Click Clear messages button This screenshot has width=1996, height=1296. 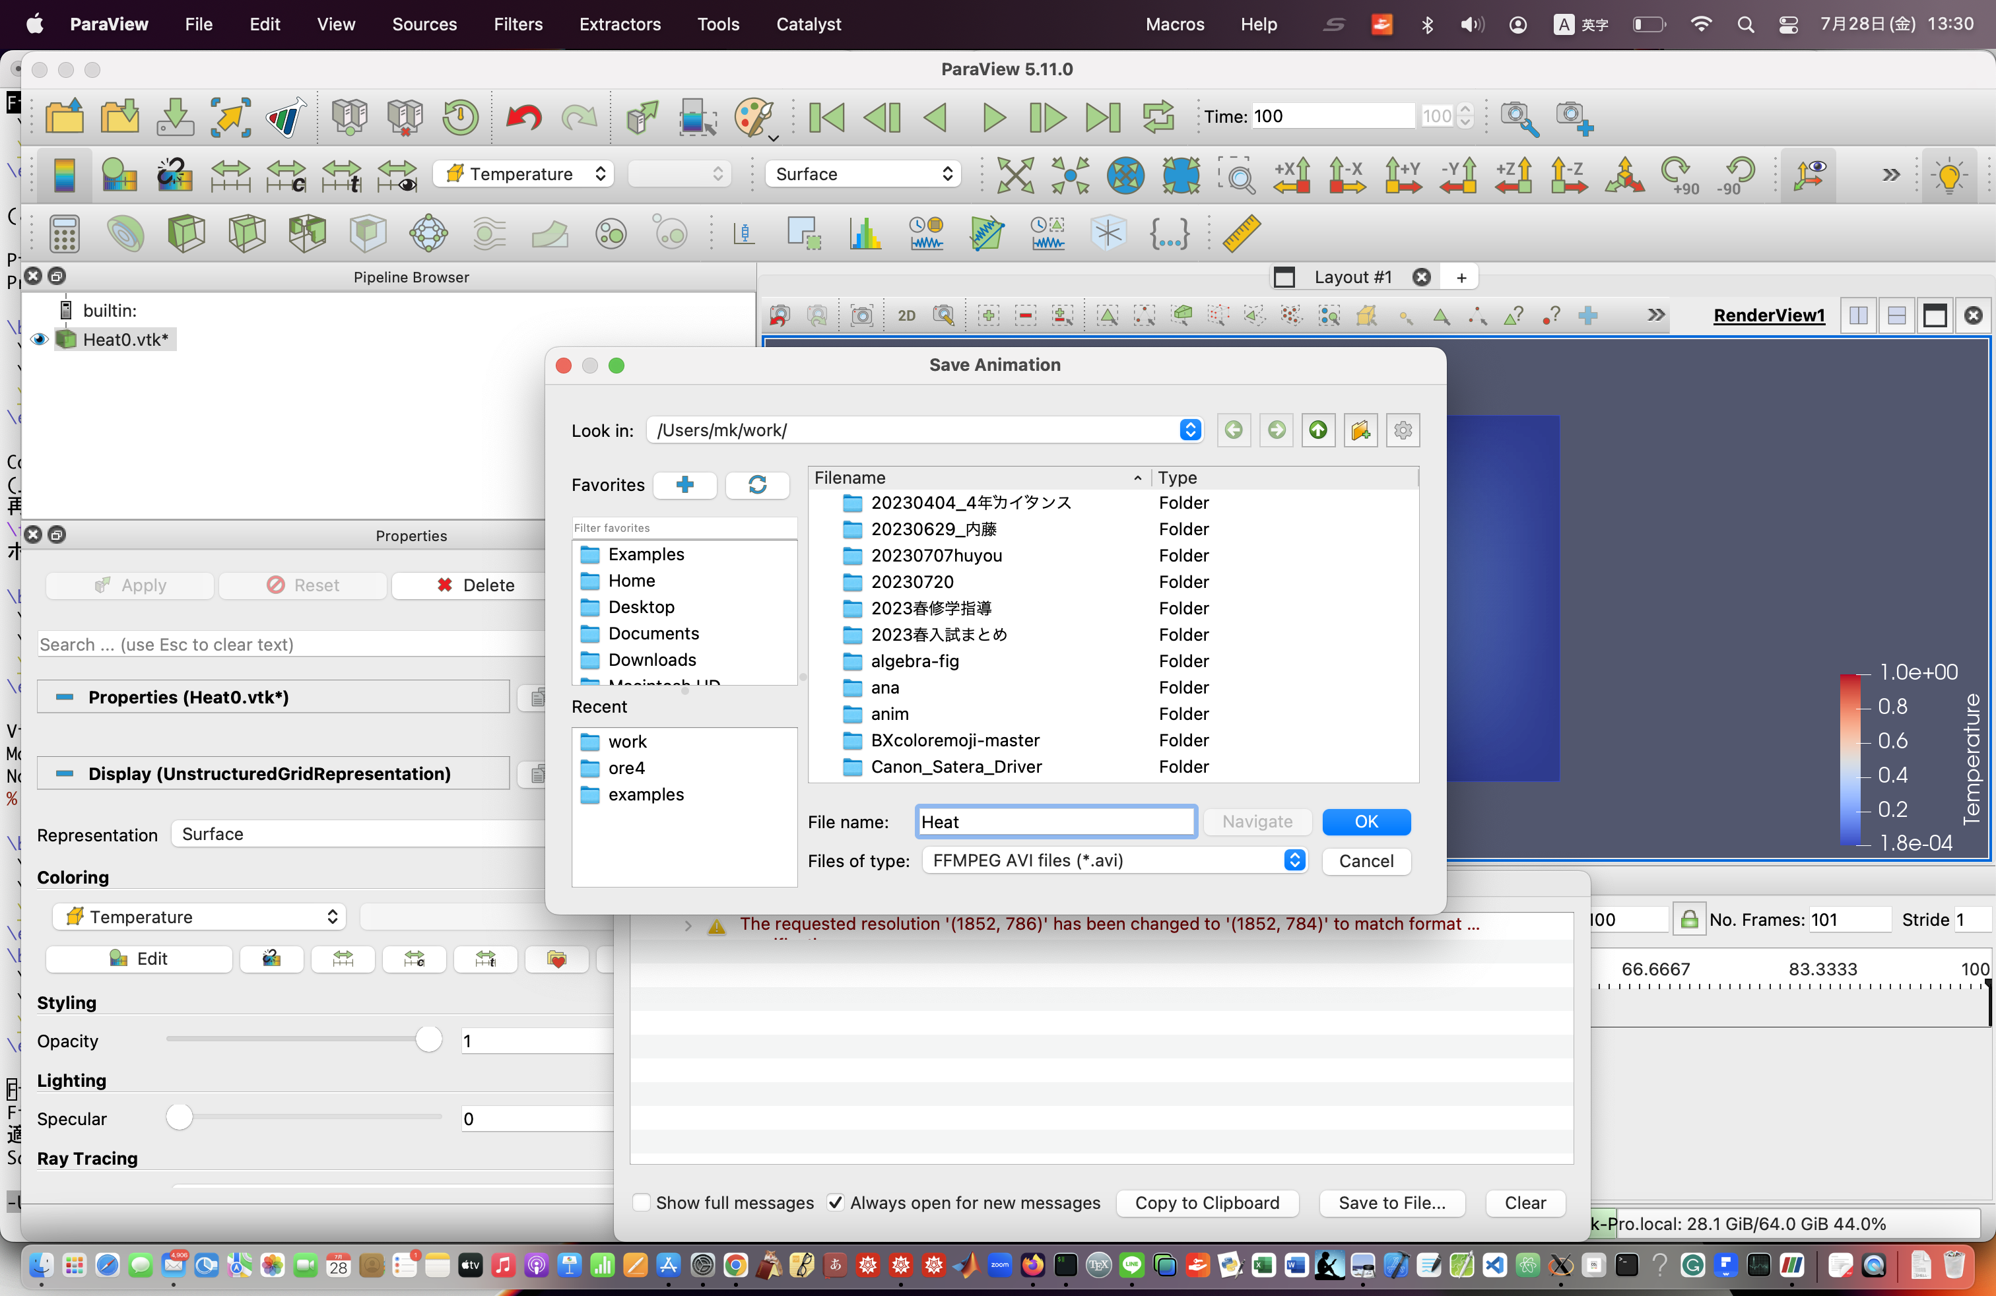[1525, 1202]
